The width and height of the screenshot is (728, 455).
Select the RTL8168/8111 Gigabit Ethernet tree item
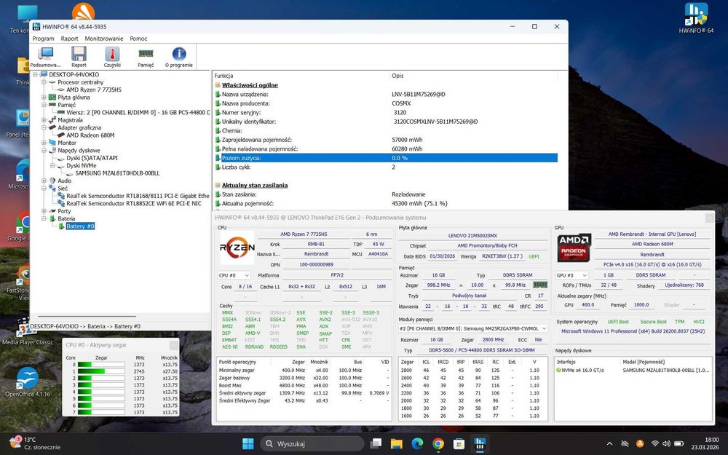click(138, 196)
